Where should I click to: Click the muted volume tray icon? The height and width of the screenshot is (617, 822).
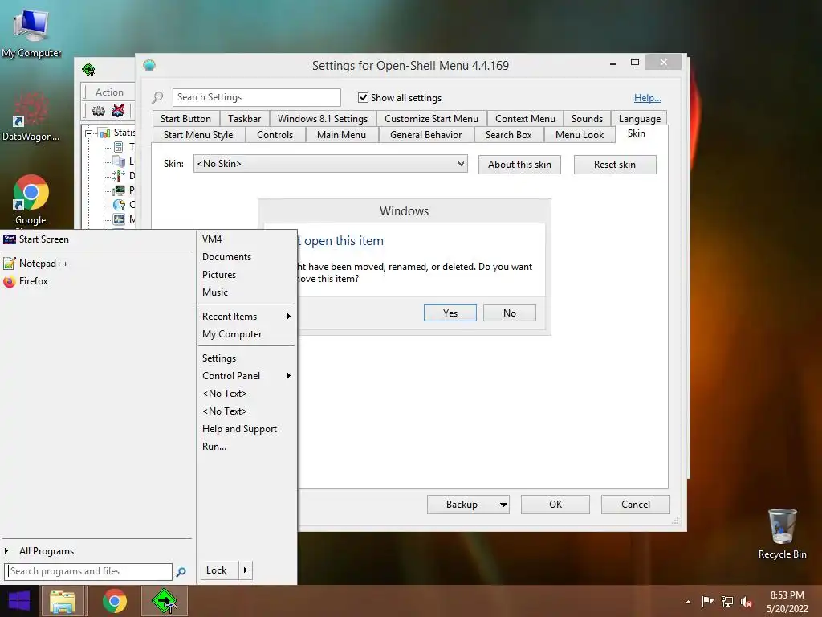point(747,602)
